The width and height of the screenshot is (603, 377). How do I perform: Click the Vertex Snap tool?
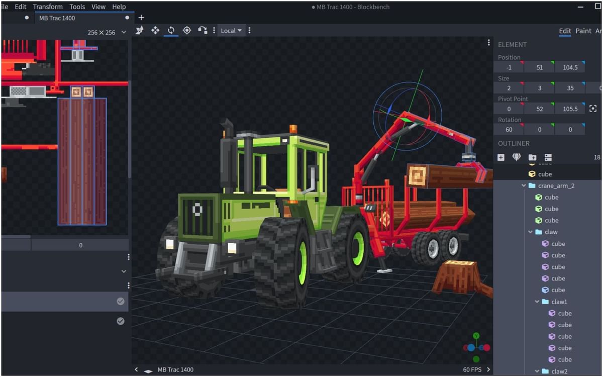[x=203, y=31]
